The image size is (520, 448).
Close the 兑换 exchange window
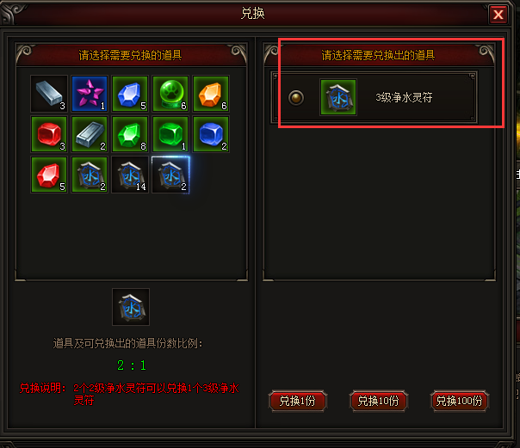[498, 15]
